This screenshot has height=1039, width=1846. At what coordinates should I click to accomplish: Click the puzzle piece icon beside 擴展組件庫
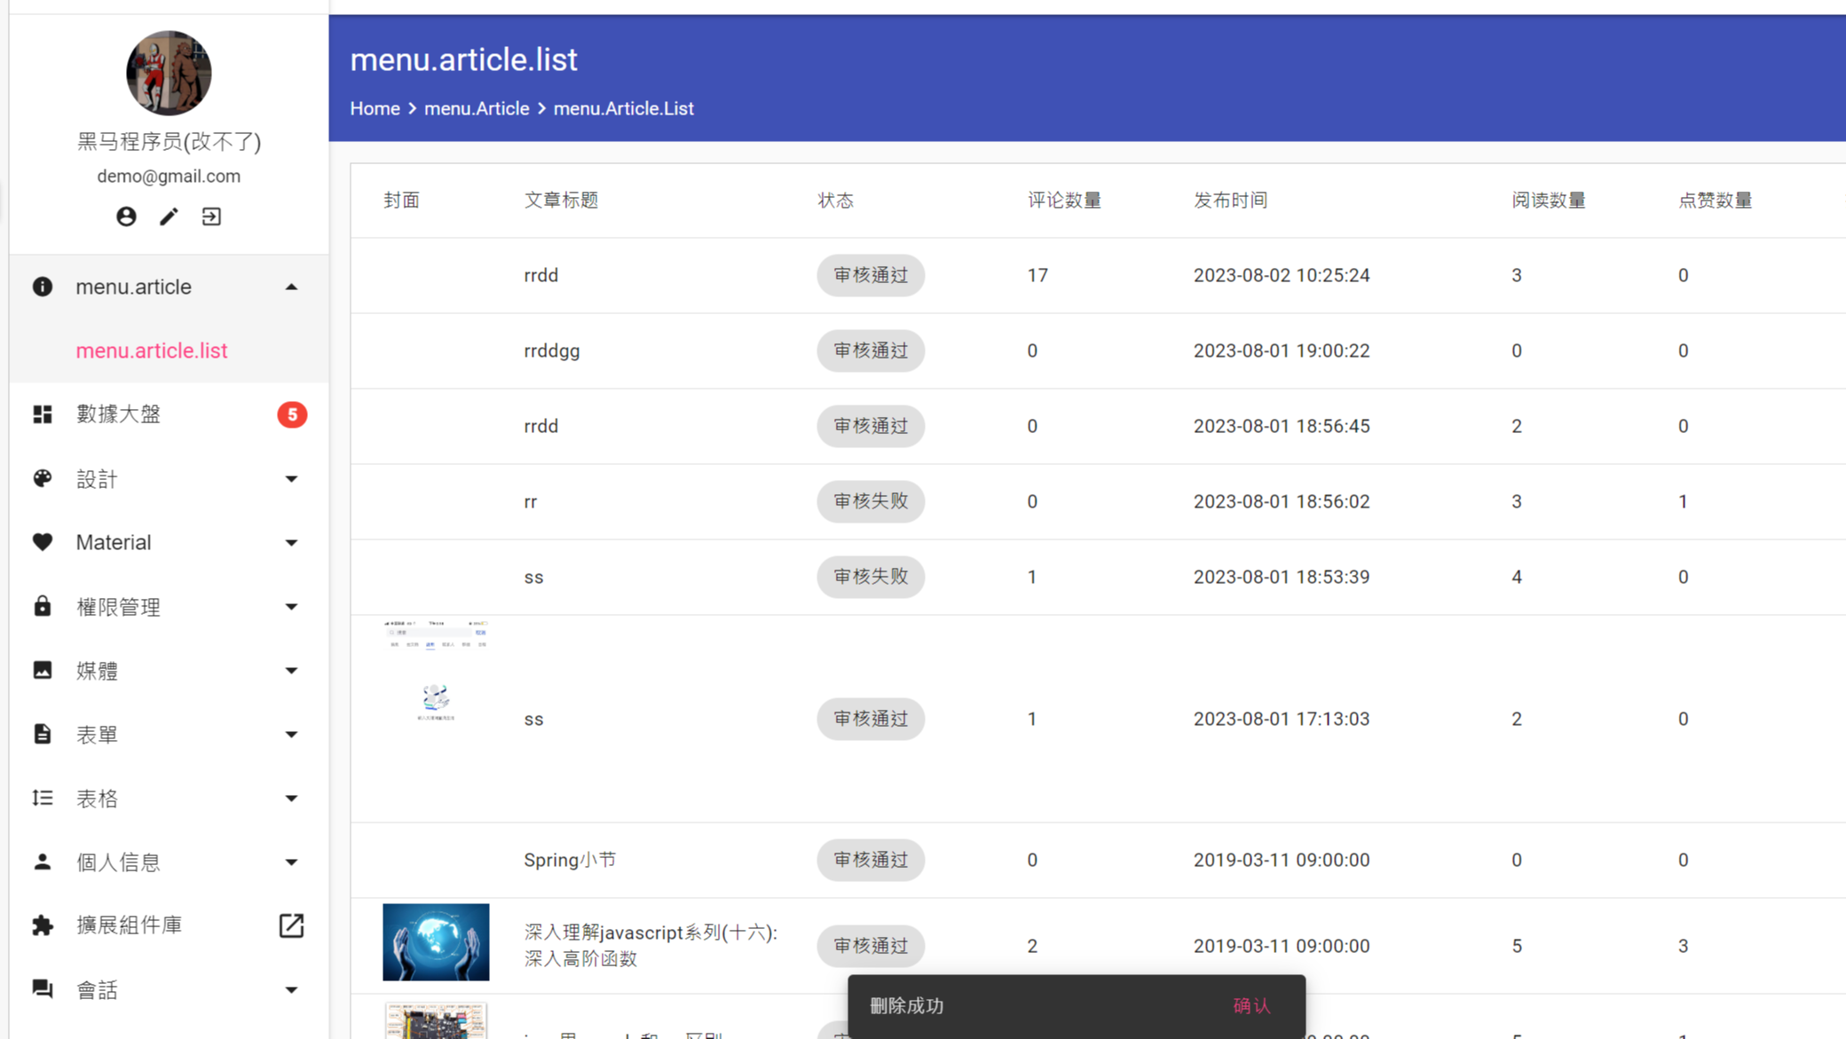[43, 925]
